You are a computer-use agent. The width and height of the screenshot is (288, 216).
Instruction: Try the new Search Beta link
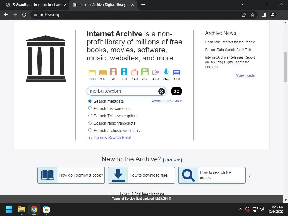pyautogui.click(x=109, y=138)
